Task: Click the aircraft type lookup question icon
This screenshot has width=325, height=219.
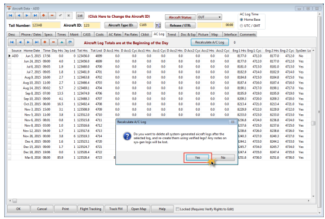Action: point(158,25)
